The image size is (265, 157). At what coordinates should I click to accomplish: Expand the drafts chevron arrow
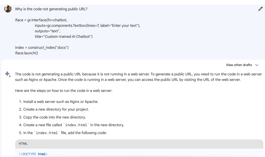(x=257, y=65)
